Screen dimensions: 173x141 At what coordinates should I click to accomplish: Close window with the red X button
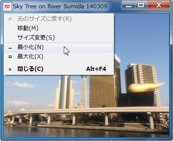click(159, 5)
